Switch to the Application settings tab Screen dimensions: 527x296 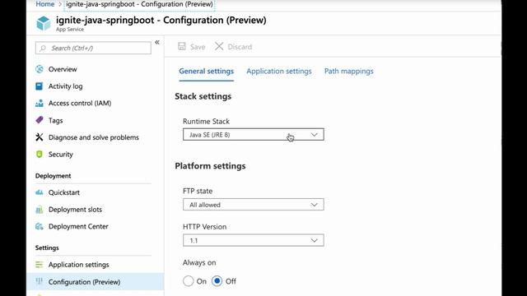coord(279,72)
